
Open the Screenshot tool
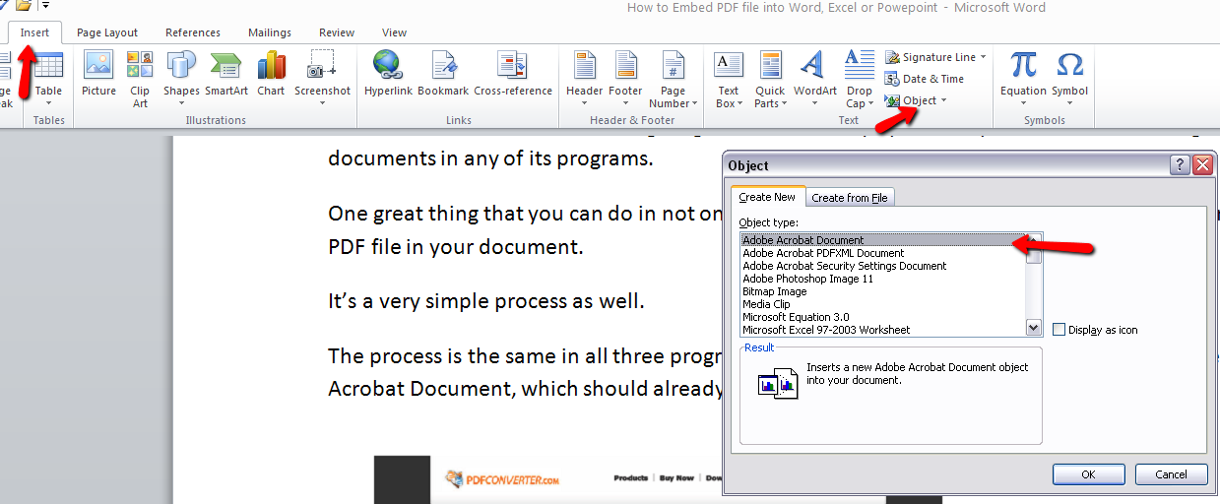click(x=322, y=79)
